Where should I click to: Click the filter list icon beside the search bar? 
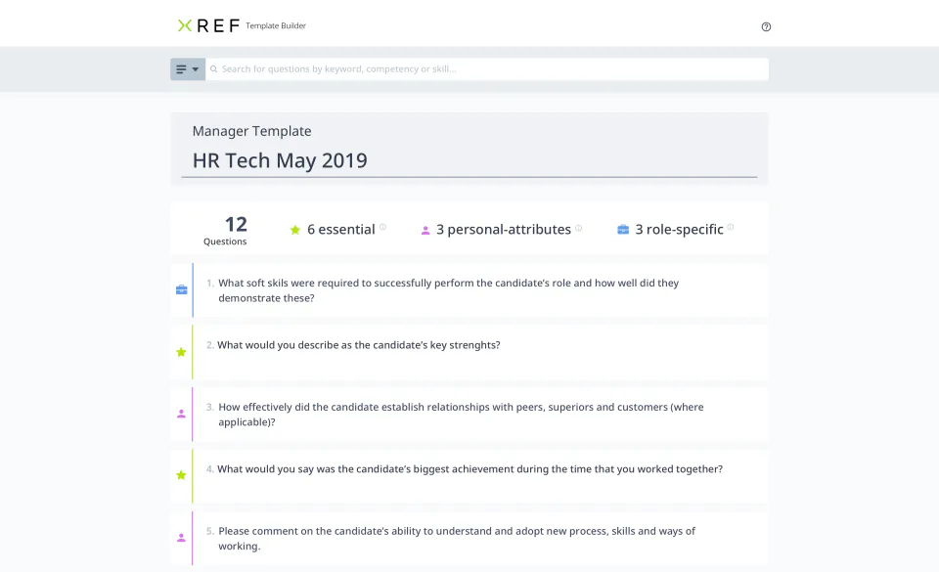[x=180, y=68]
